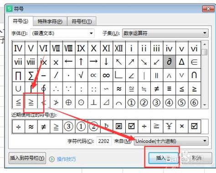Screen dimensions: 216x173
Task: Choose the circled number ⑥ symbol
Action: point(195,102)
